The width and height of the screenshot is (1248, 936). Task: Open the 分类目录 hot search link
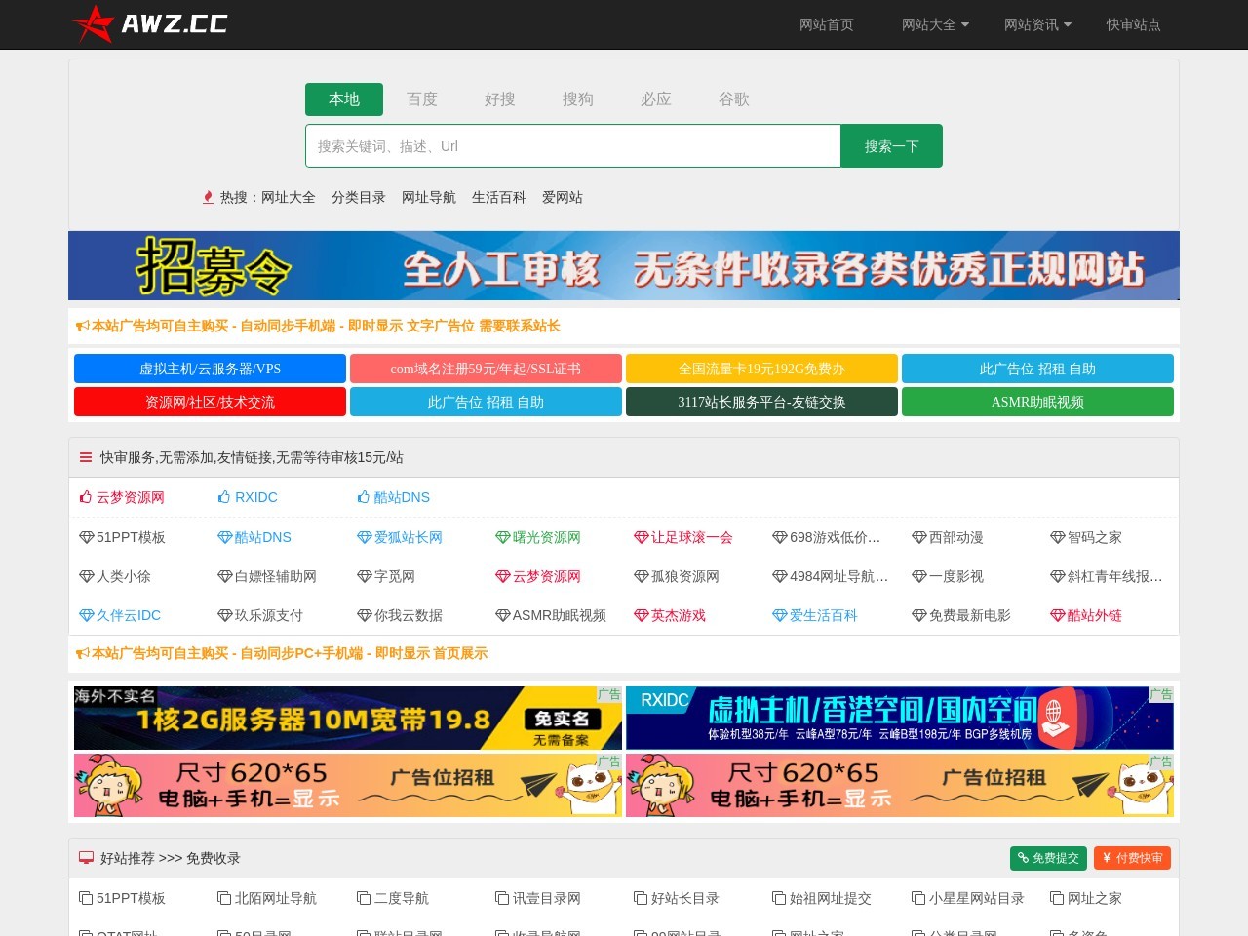pyautogui.click(x=358, y=197)
